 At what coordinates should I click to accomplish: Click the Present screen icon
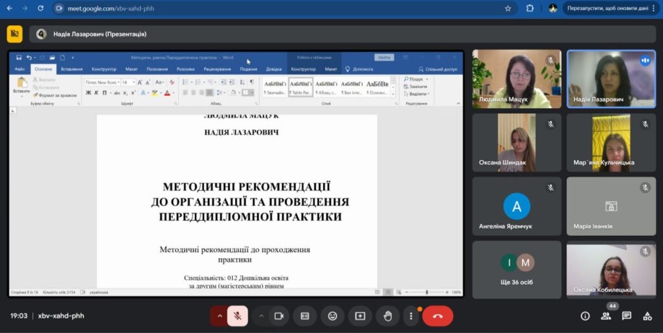coord(360,316)
